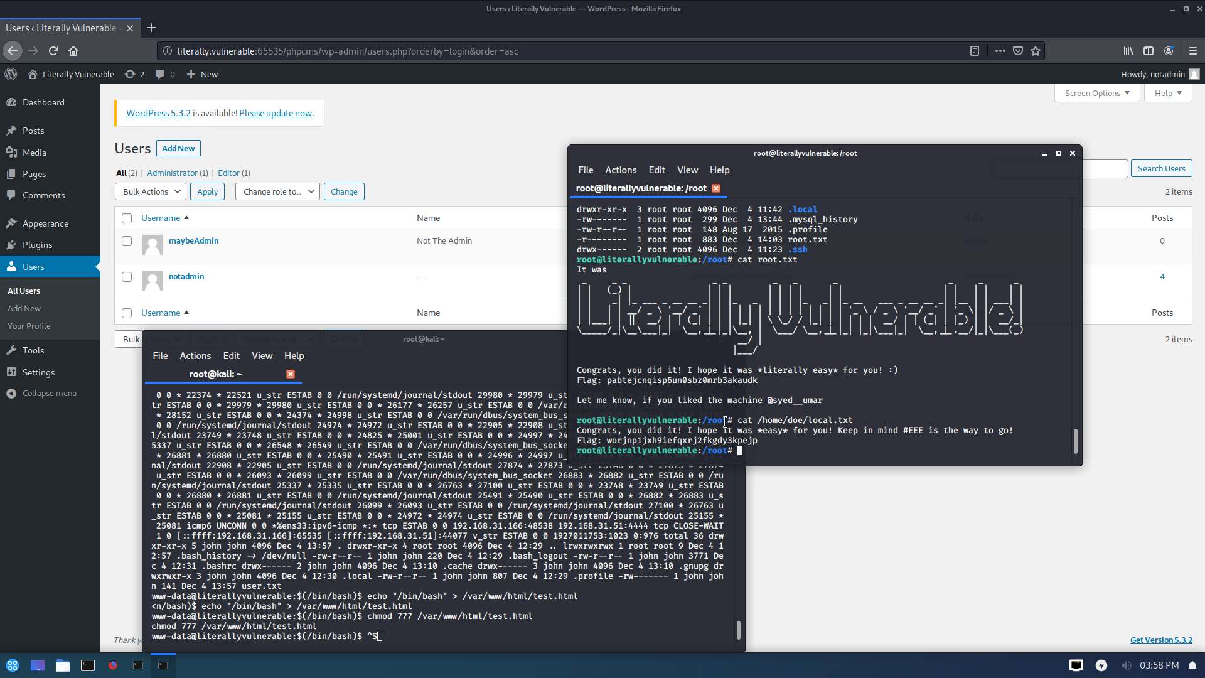Image resolution: width=1205 pixels, height=678 pixels.
Task: Open file manager from taskbar
Action: tap(62, 665)
